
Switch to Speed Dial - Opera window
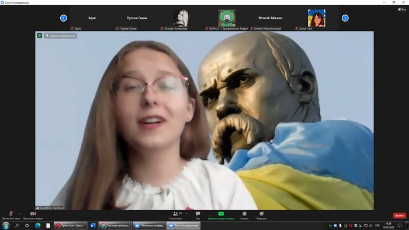[71, 225]
